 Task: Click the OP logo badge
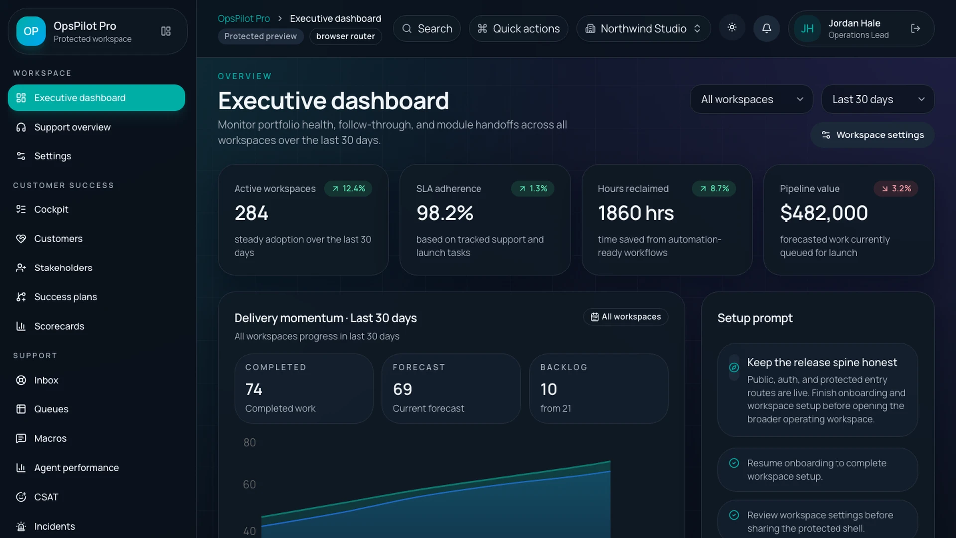click(x=31, y=31)
